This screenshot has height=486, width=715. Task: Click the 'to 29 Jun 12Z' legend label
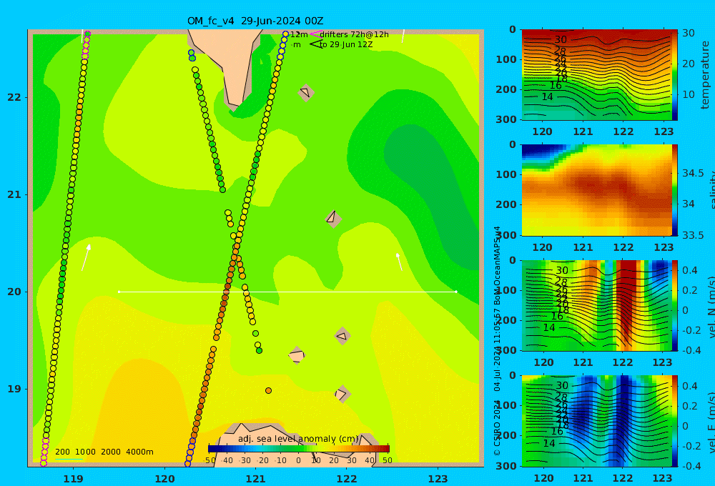tap(346, 44)
